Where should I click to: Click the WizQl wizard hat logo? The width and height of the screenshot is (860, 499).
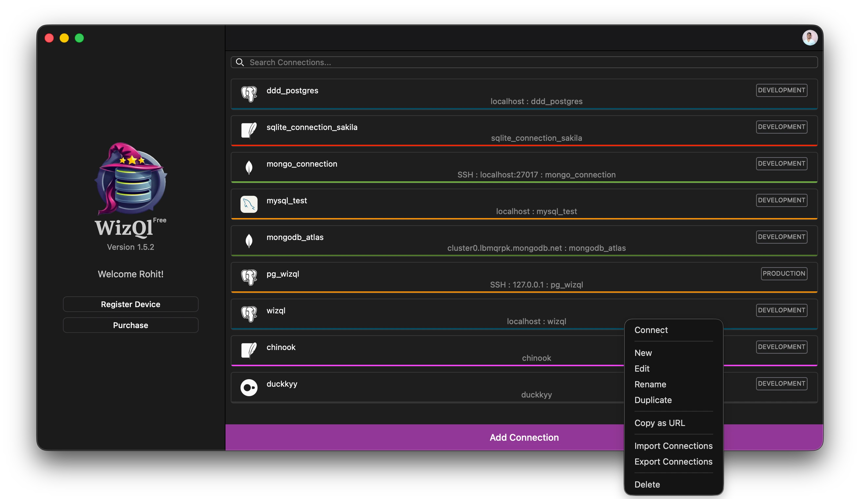[x=131, y=179]
